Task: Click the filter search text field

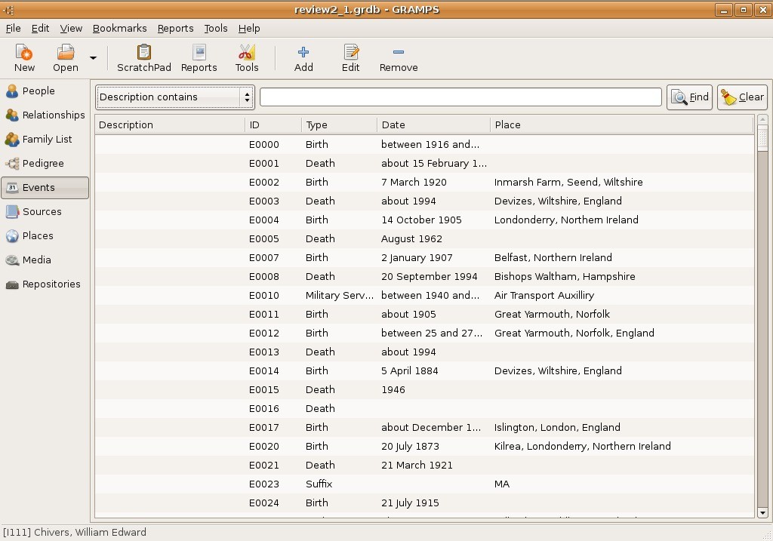Action: [x=460, y=97]
